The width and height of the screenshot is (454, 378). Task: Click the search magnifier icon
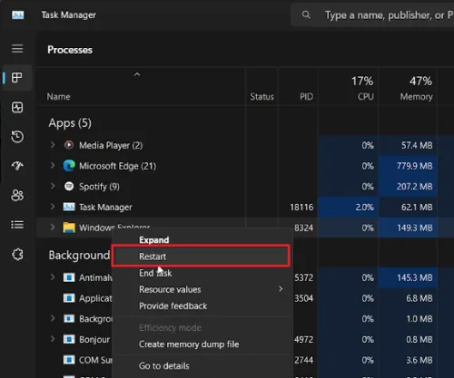306,15
